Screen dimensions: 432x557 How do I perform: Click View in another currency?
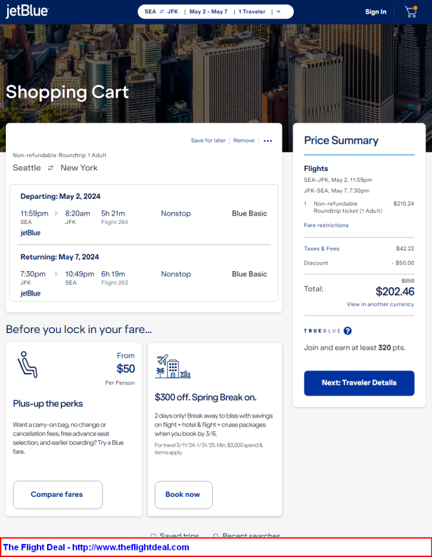pos(380,304)
